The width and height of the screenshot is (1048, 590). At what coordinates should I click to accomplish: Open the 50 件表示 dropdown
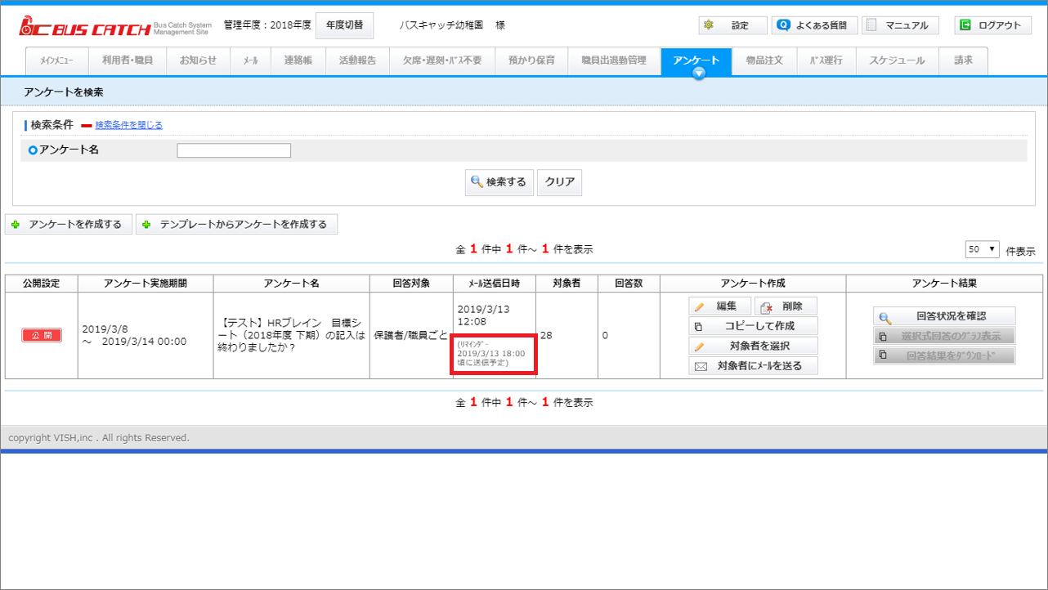[x=983, y=249]
